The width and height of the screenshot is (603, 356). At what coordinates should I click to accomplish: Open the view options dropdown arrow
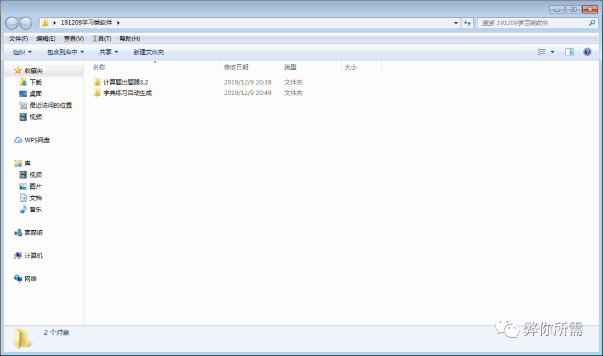(553, 52)
